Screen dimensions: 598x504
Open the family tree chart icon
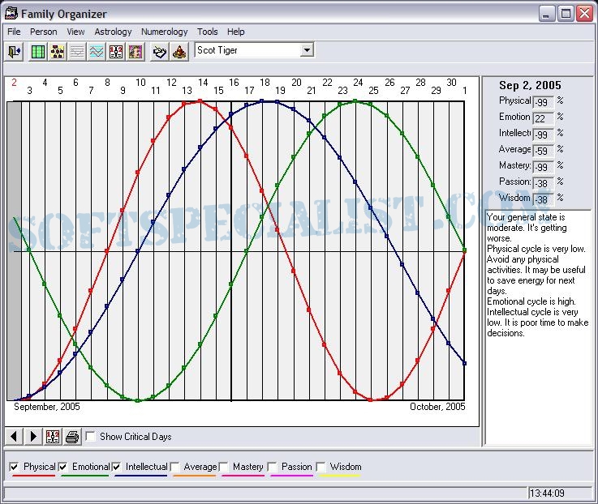coord(57,51)
